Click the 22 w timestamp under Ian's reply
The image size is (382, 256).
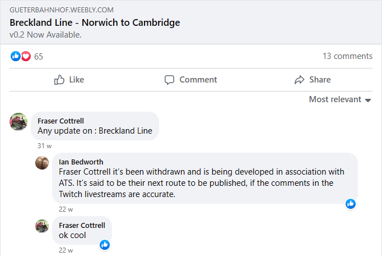[x=66, y=209]
